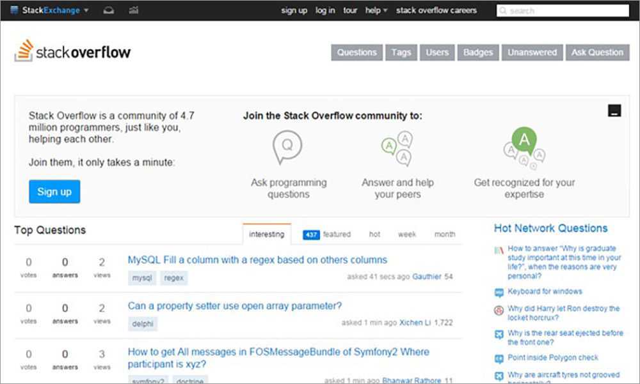Open the Unanswered nav button

[532, 52]
